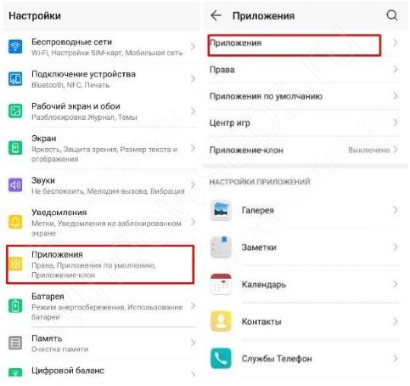
Task: Open Заметки app settings row
Action: tap(304, 247)
